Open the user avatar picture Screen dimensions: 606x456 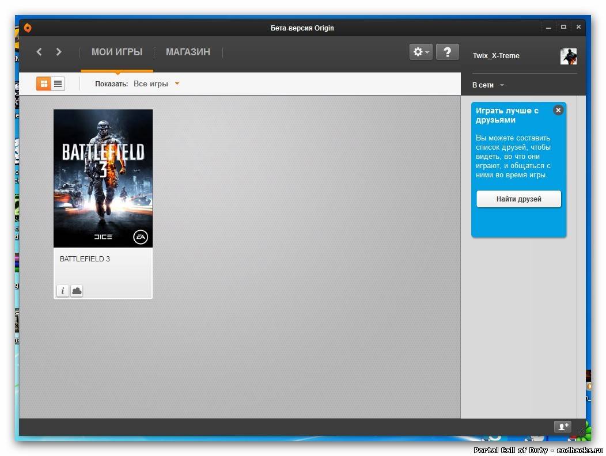coord(569,56)
